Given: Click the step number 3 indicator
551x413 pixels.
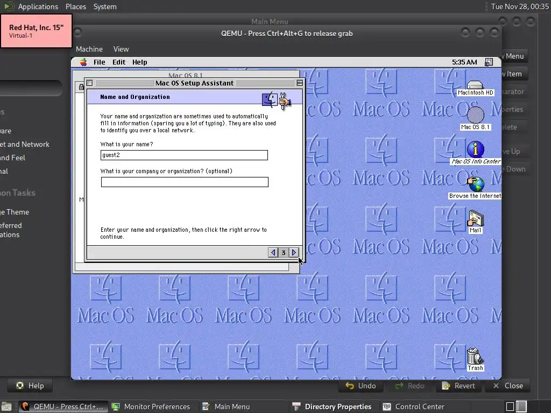Looking at the screenshot, I should point(283,253).
